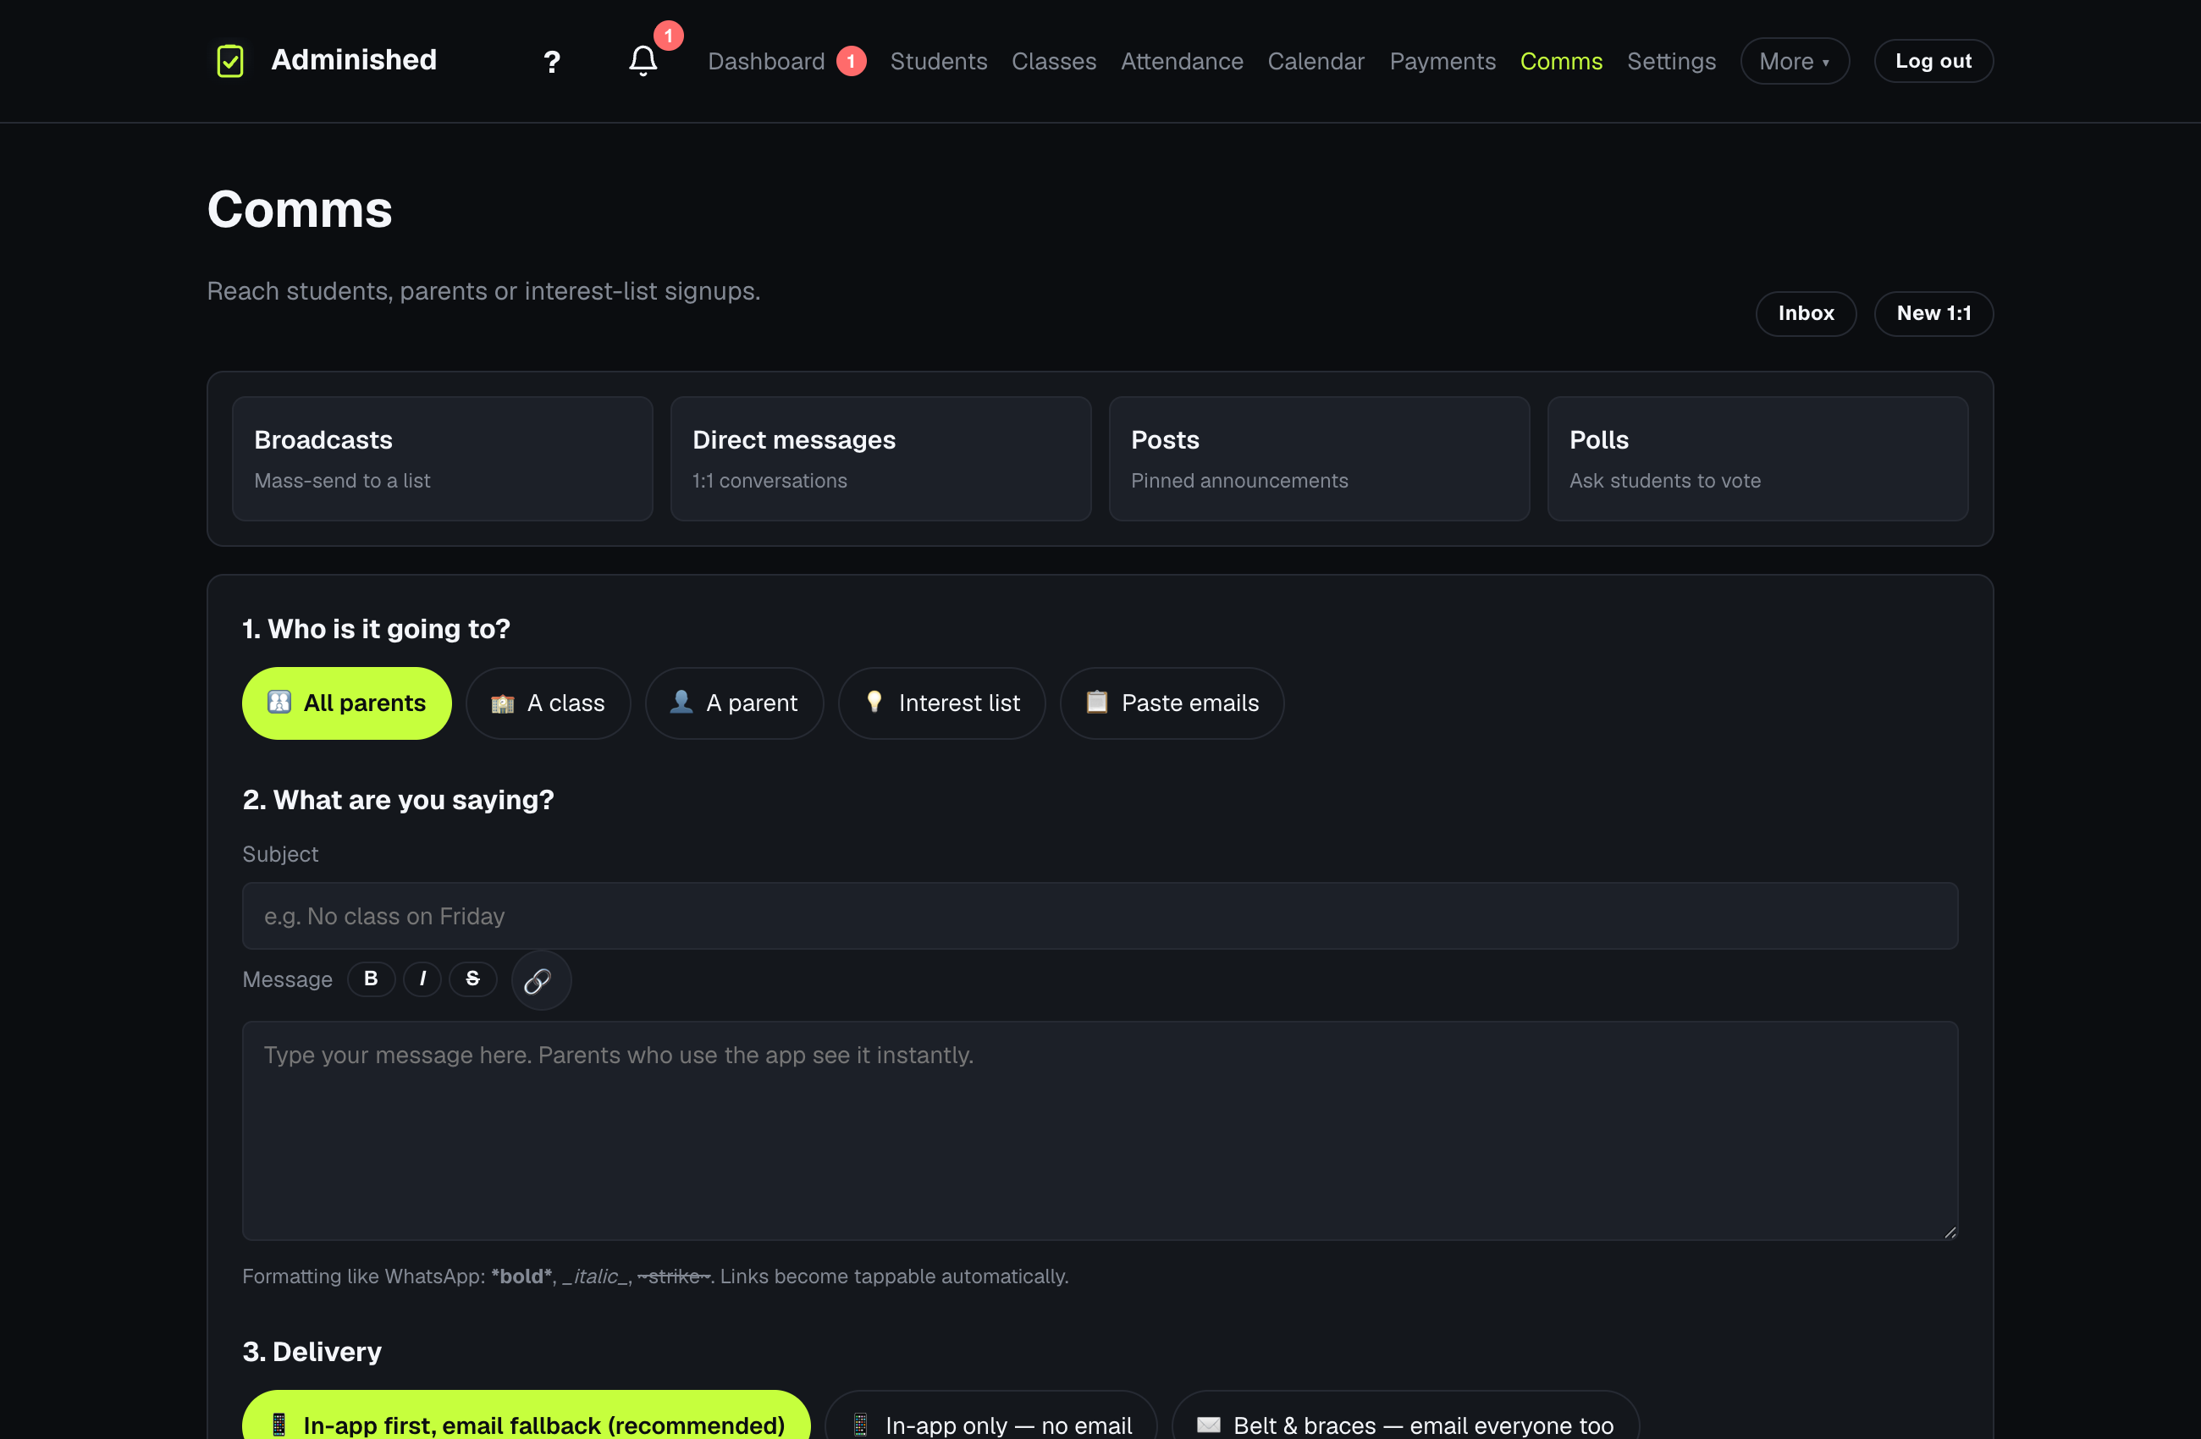Toggle italic formatting button

422,979
